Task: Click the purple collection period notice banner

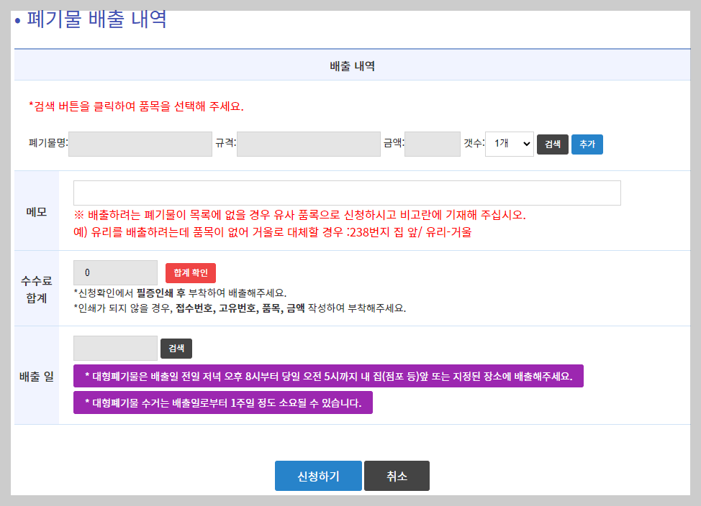Action: point(223,402)
